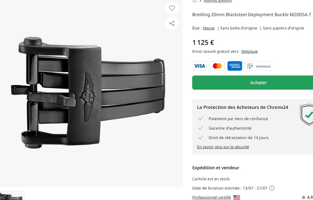This screenshot has height=200, width=313.
Task: Choose the Virement payment option
Action: (258, 66)
